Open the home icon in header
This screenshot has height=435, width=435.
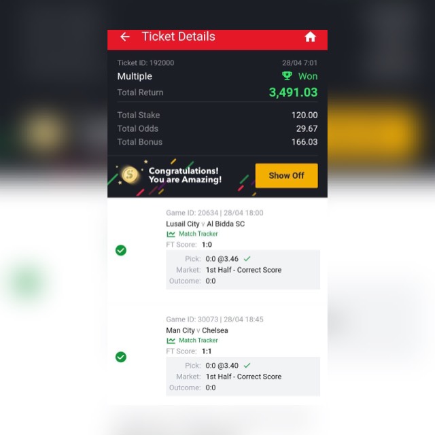[310, 37]
